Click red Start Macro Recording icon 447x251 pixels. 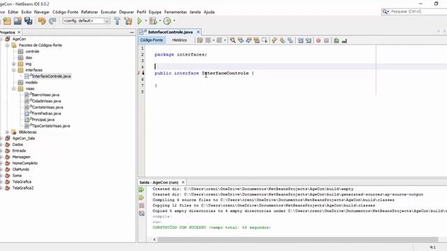coord(318,40)
